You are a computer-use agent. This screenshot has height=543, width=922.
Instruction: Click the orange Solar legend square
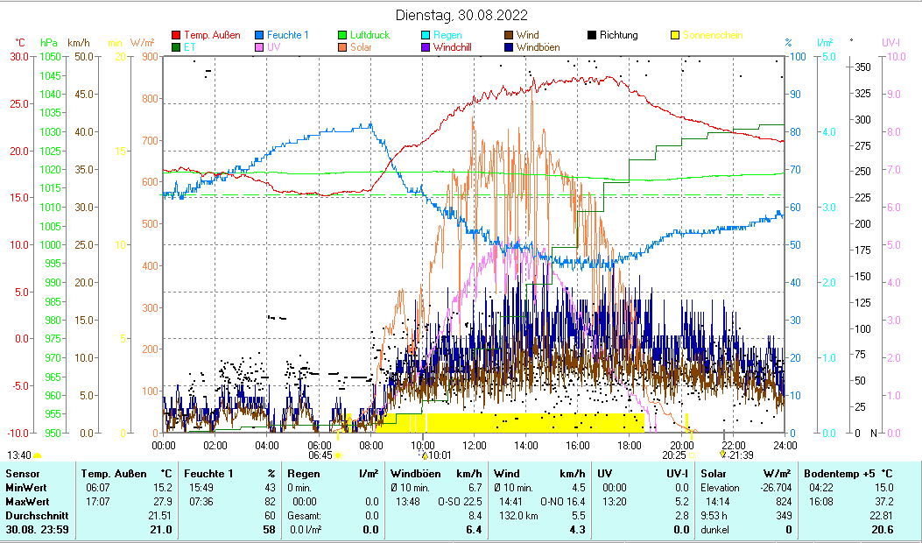[x=342, y=47]
